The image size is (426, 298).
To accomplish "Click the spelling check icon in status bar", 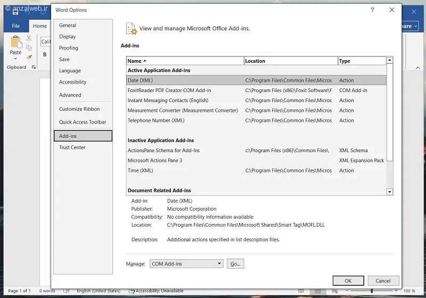I will [x=66, y=291].
